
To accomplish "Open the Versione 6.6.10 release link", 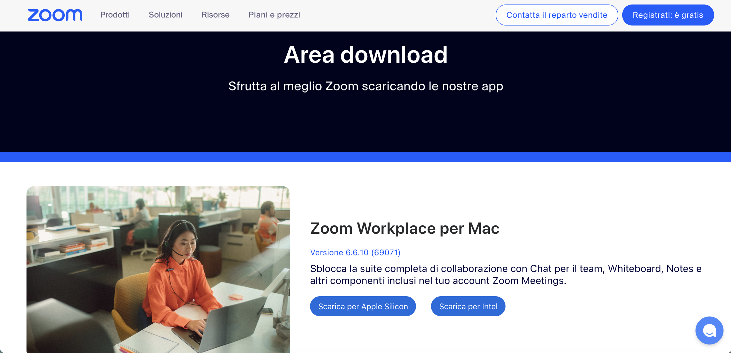I will pyautogui.click(x=355, y=252).
